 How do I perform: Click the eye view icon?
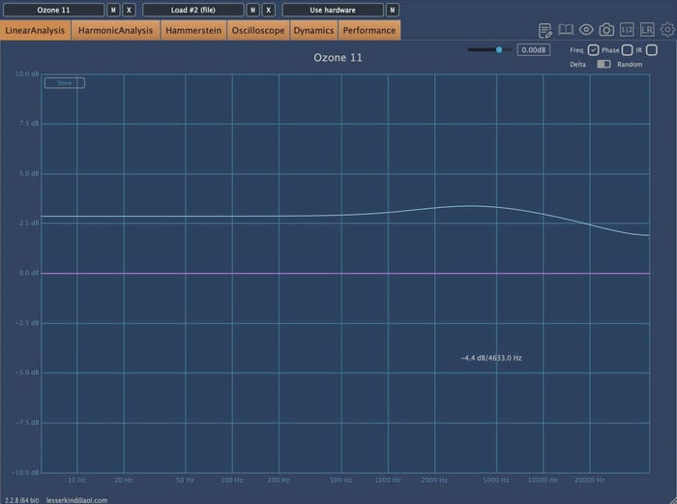point(586,30)
